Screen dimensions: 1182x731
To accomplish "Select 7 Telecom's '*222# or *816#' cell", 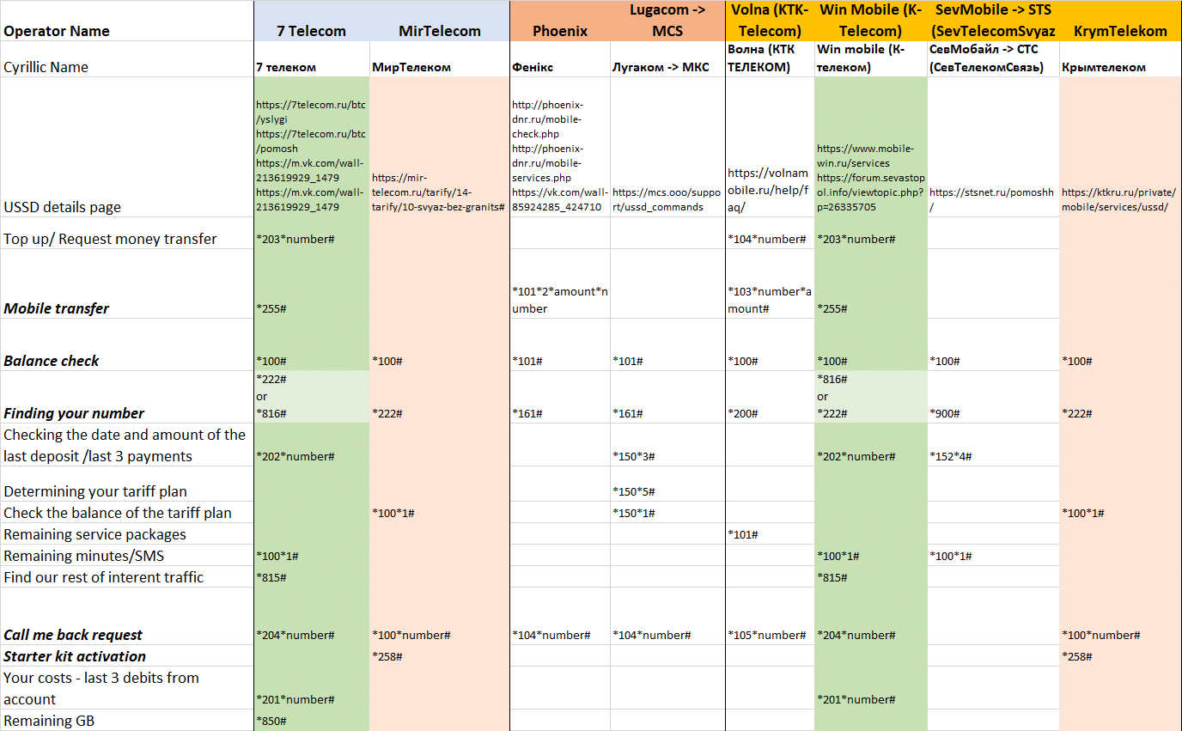I will (x=312, y=397).
